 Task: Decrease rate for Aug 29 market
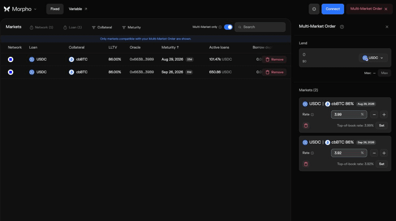tap(374, 114)
